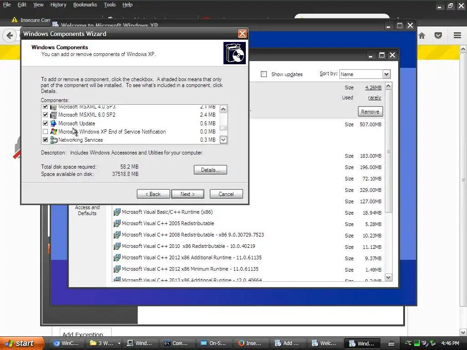Uncheck the Microsoft Update checkbox
467x350 pixels.
[45, 123]
